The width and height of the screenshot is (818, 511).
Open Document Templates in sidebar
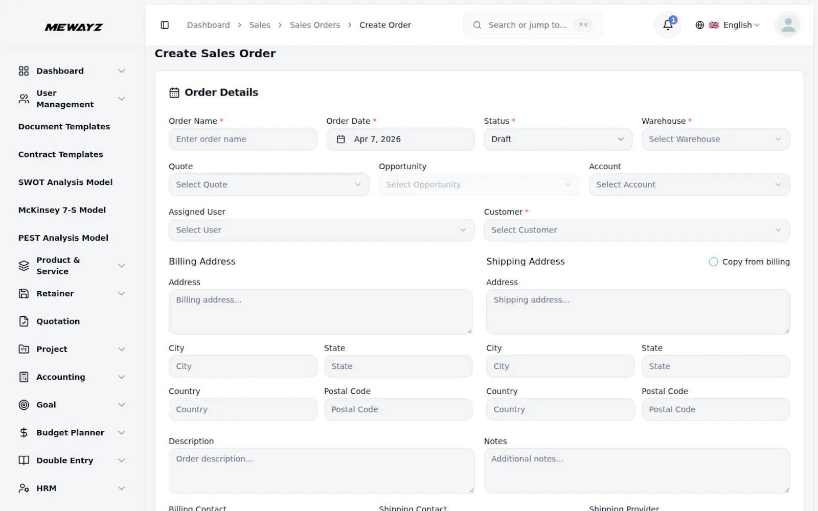pyautogui.click(x=64, y=127)
